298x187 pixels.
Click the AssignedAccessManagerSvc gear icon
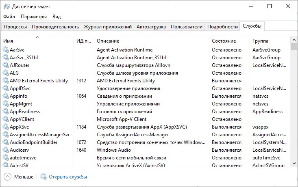click(6, 135)
